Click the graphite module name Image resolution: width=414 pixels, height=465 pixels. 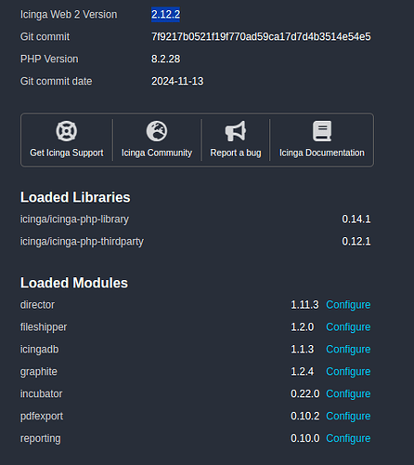coord(39,372)
